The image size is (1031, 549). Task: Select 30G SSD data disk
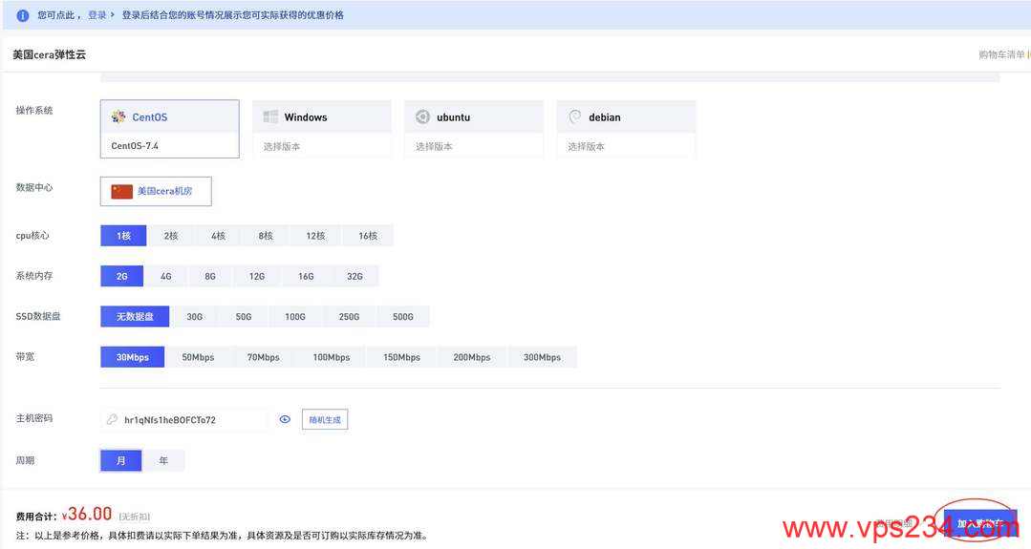click(x=195, y=317)
